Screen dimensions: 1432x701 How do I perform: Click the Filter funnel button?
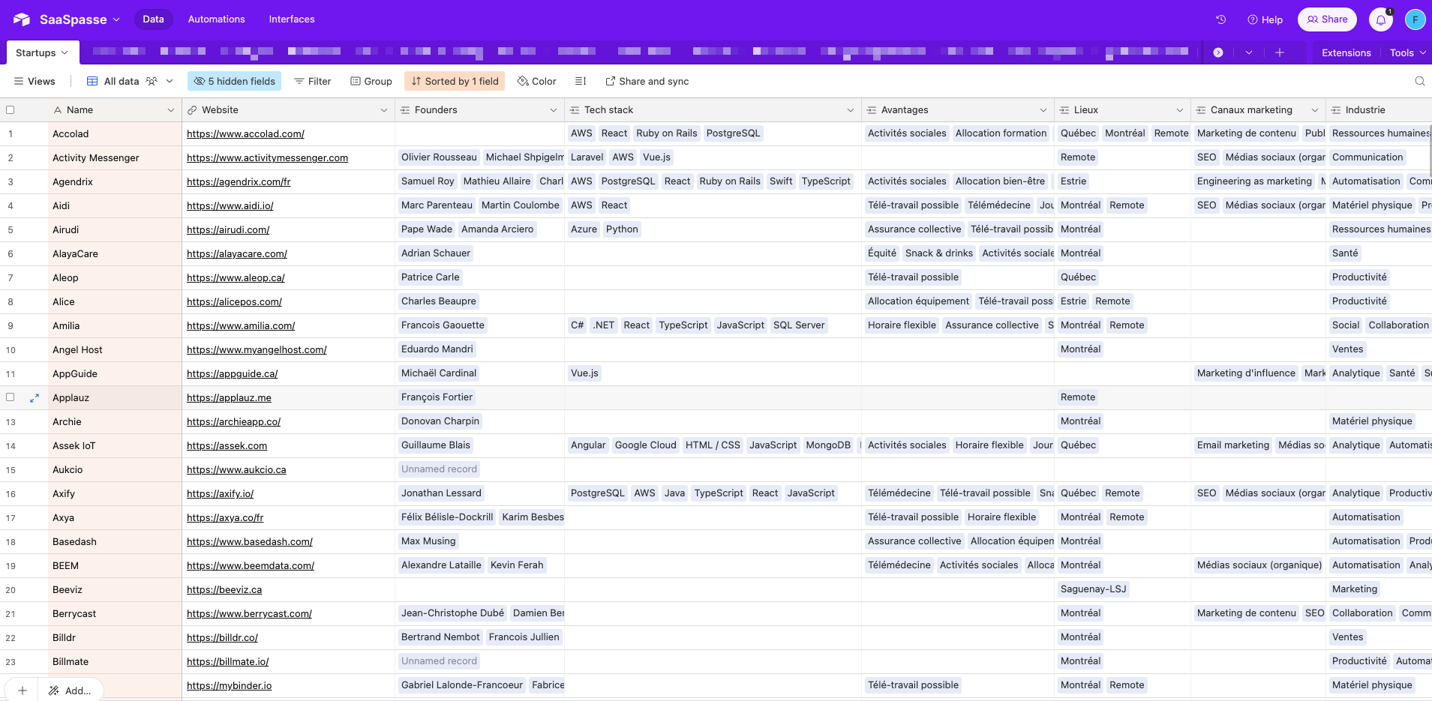(312, 81)
